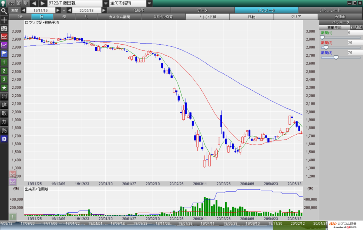Switch chart to 1分 timeframe

point(20,17)
